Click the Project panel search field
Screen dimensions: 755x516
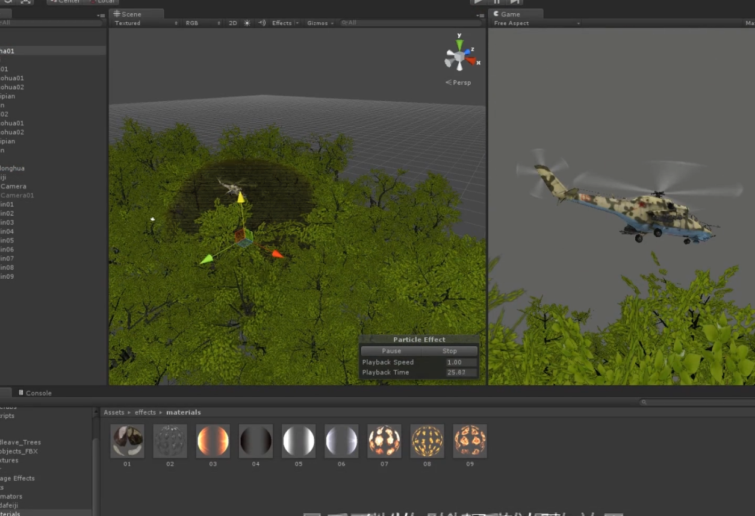point(697,402)
